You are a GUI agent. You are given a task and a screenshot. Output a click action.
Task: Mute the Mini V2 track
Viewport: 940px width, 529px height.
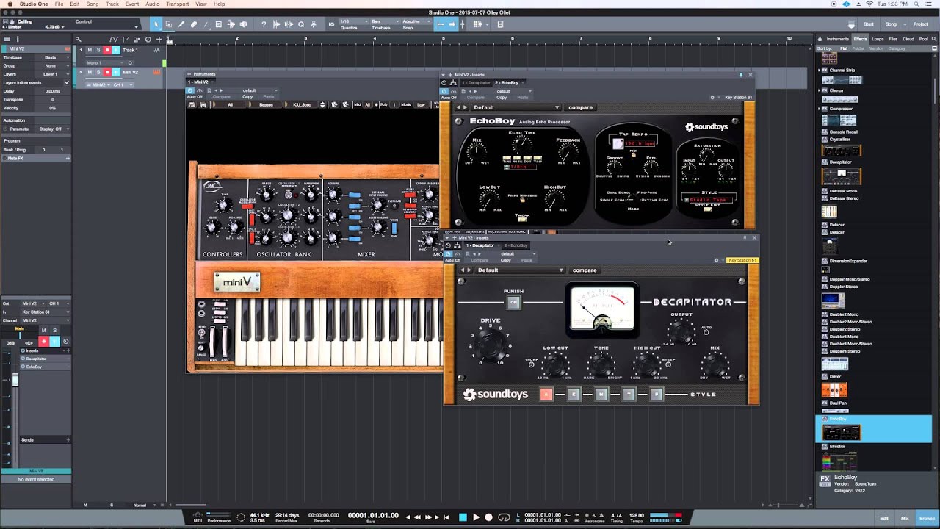(x=90, y=72)
